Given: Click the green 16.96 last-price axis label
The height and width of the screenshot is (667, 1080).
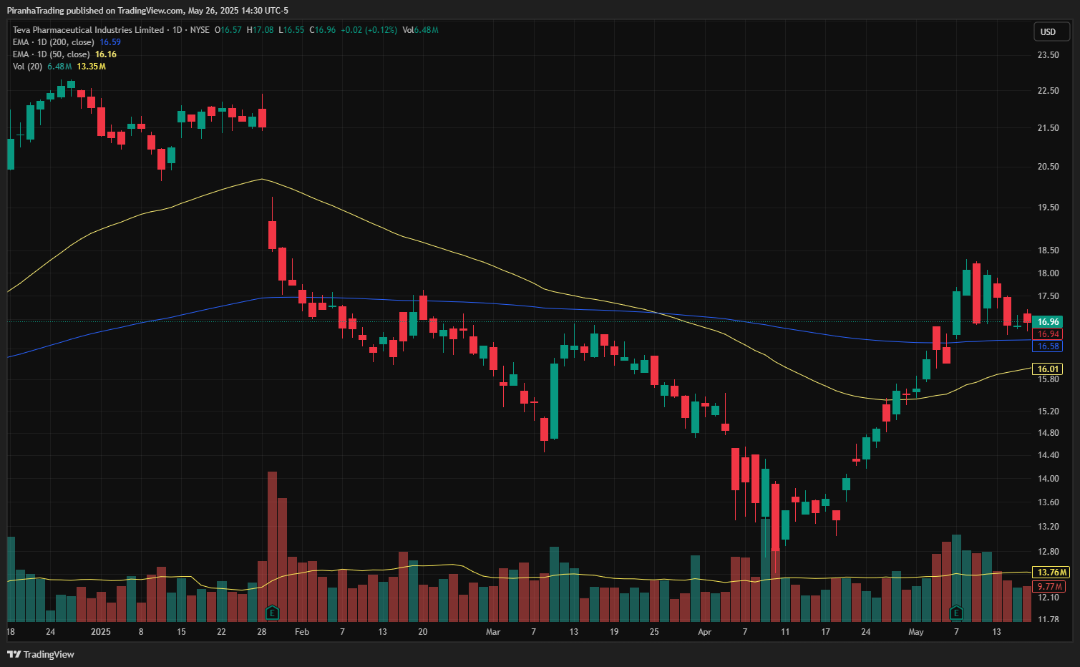Looking at the screenshot, I should click(x=1048, y=322).
